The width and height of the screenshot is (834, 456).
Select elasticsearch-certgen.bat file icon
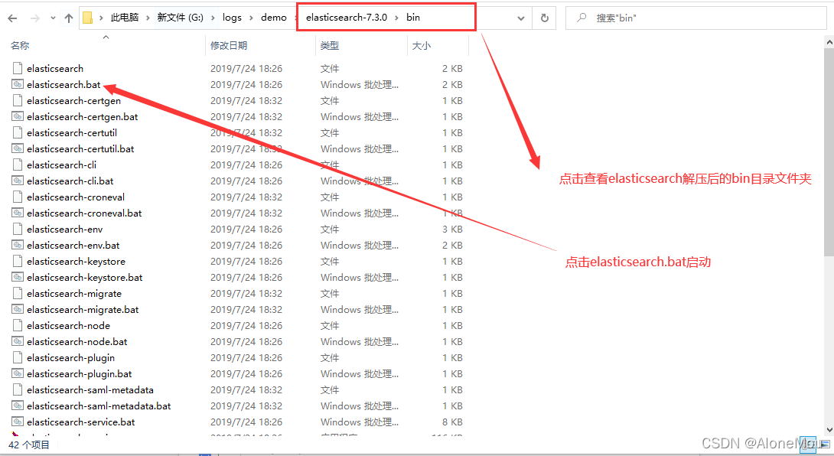[x=18, y=116]
